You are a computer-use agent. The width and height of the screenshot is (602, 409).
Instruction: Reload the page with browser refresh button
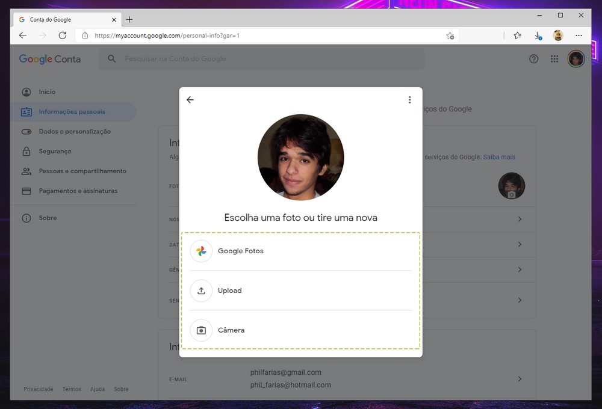[x=62, y=35]
